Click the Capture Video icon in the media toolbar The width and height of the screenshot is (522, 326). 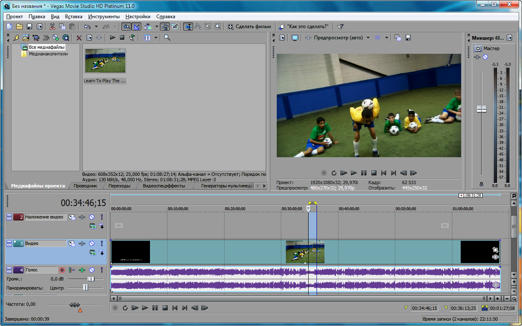pyautogui.click(x=36, y=38)
